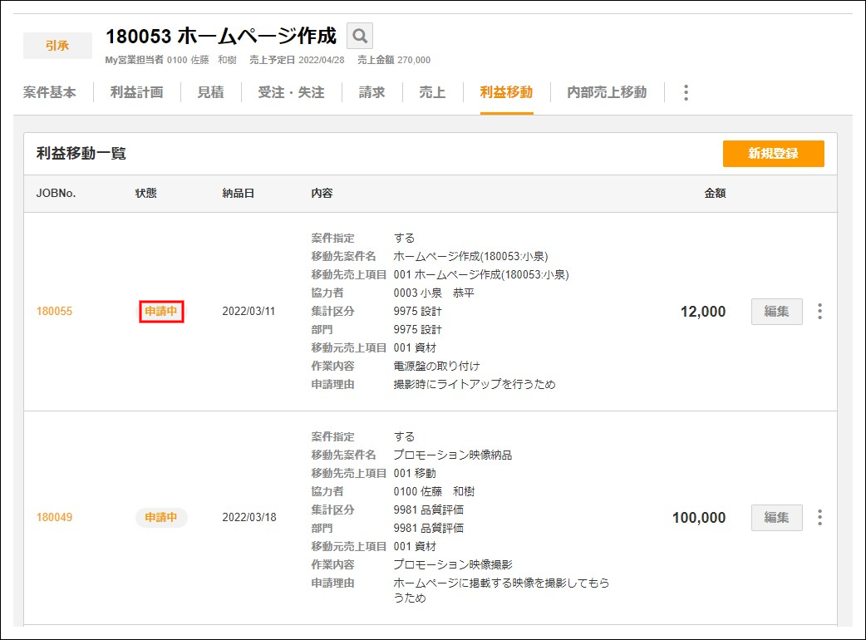Image resolution: width=866 pixels, height=640 pixels.
Task: Click the 申請中 status badge for 180055
Action: pyautogui.click(x=161, y=312)
